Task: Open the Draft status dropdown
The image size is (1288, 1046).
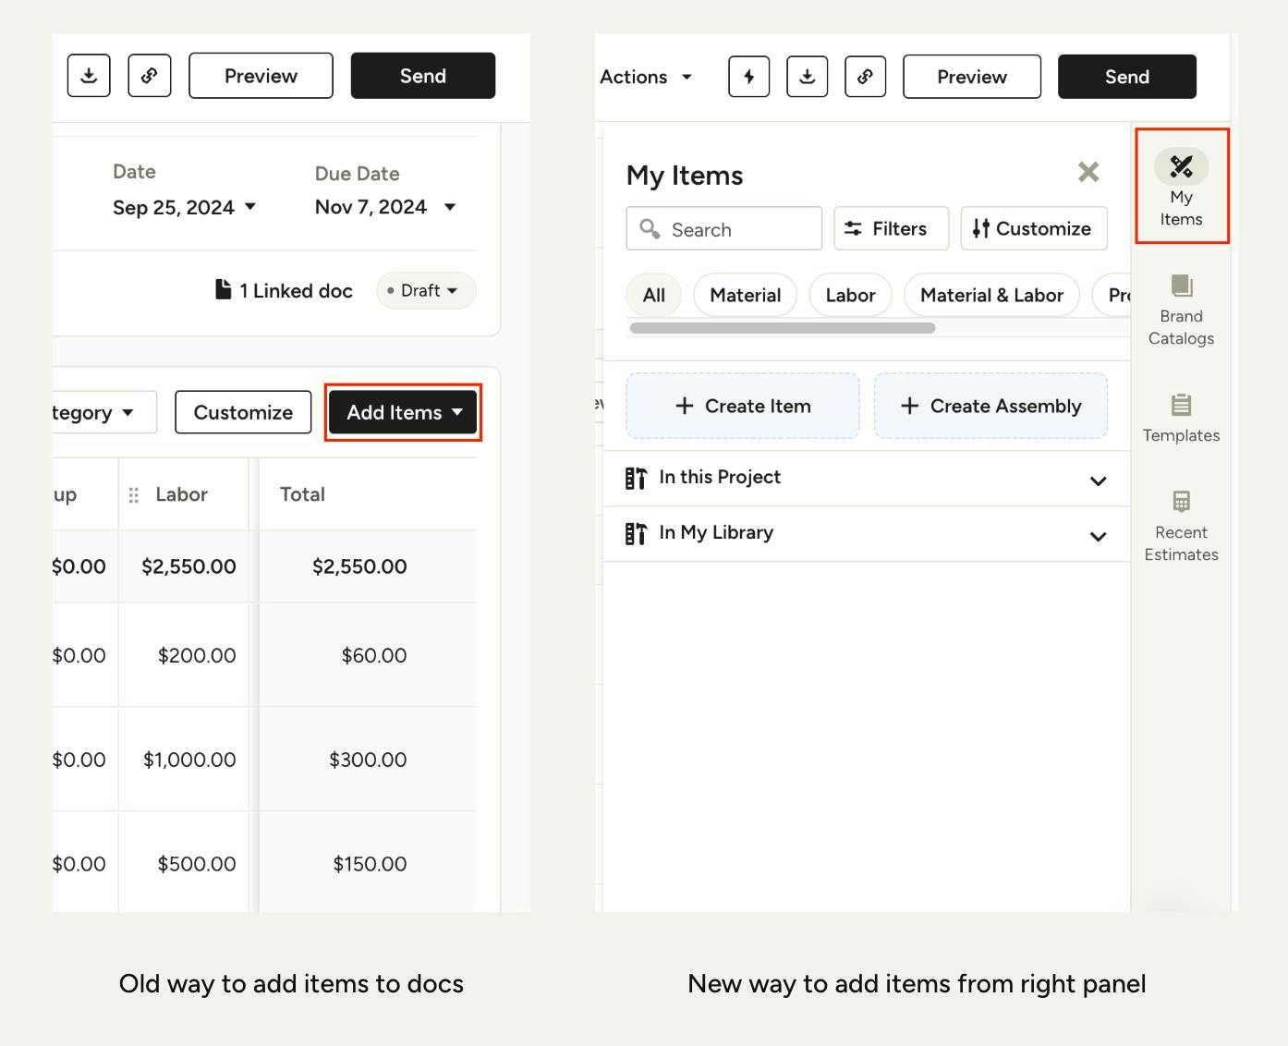Action: [425, 291]
